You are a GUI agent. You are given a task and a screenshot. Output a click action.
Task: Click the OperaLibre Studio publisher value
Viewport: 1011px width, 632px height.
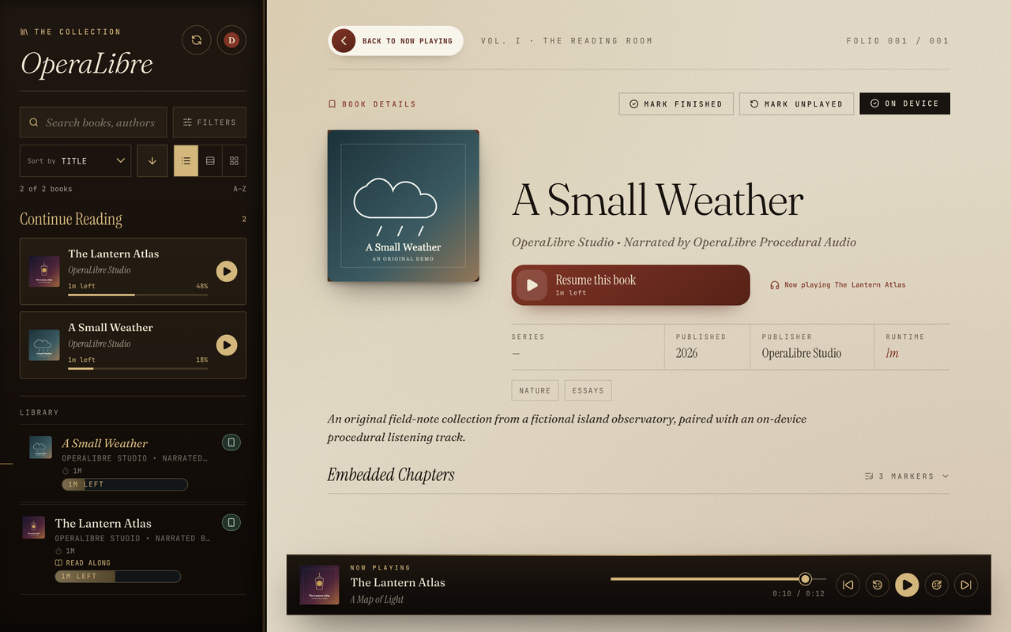[x=802, y=353]
